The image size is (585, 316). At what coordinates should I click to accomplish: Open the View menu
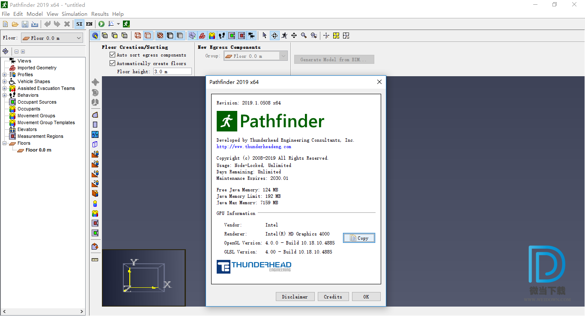52,14
